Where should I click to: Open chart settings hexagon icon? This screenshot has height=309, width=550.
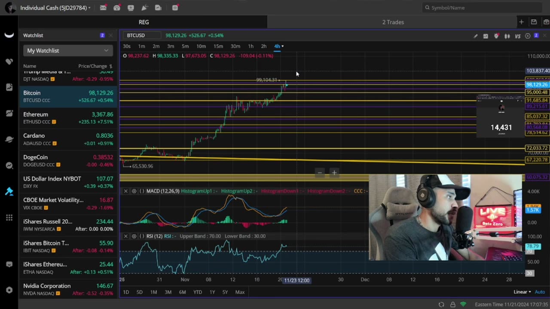528,36
